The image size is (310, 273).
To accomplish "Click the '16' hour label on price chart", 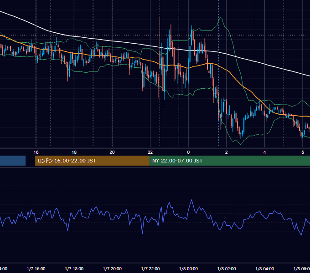I will point(36,152).
